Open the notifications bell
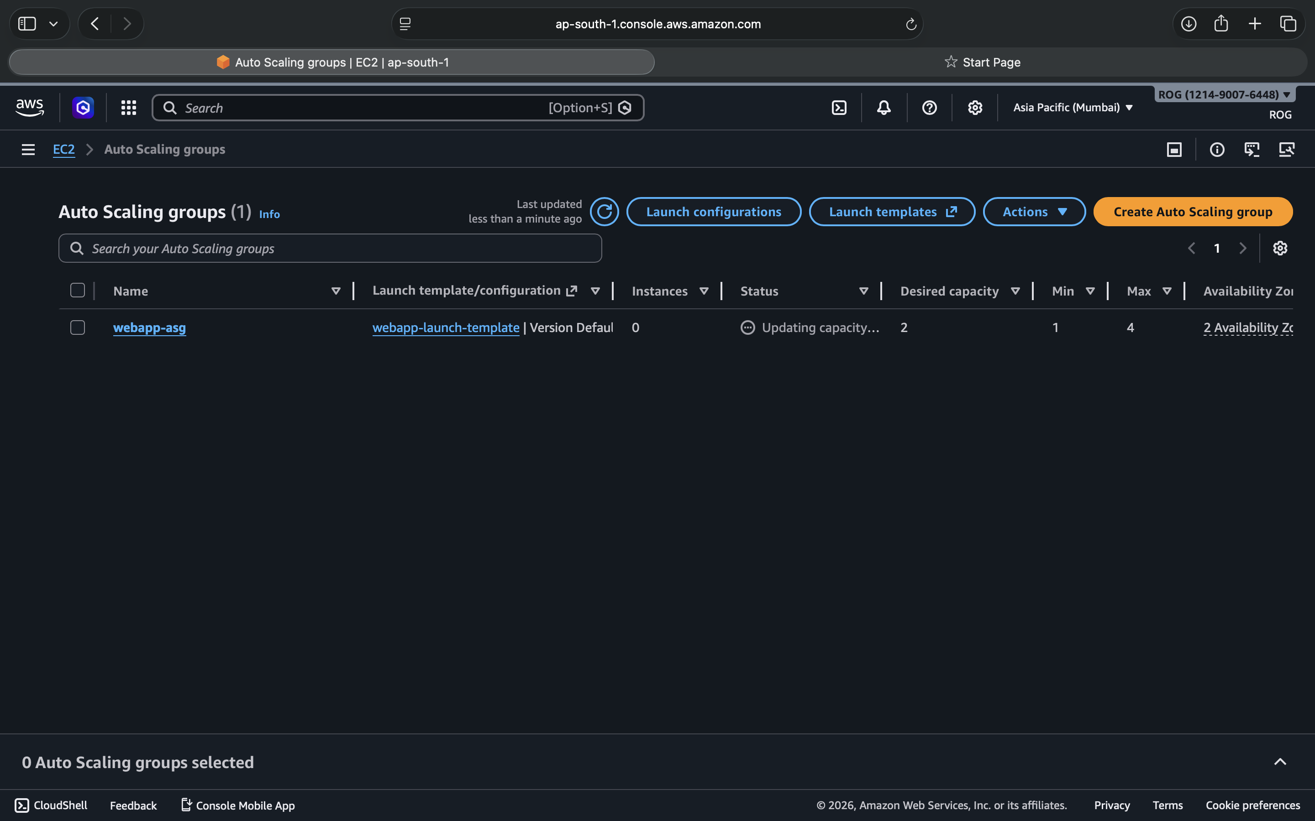This screenshot has width=1315, height=821. (884, 108)
